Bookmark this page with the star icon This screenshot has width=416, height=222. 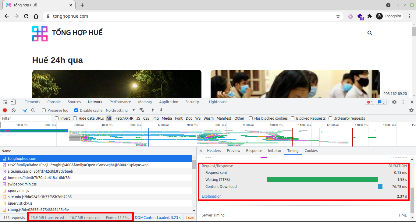338,16
